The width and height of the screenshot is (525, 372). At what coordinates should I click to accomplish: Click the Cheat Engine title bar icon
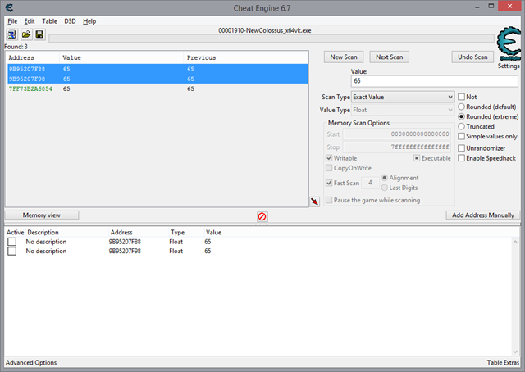[x=8, y=7]
